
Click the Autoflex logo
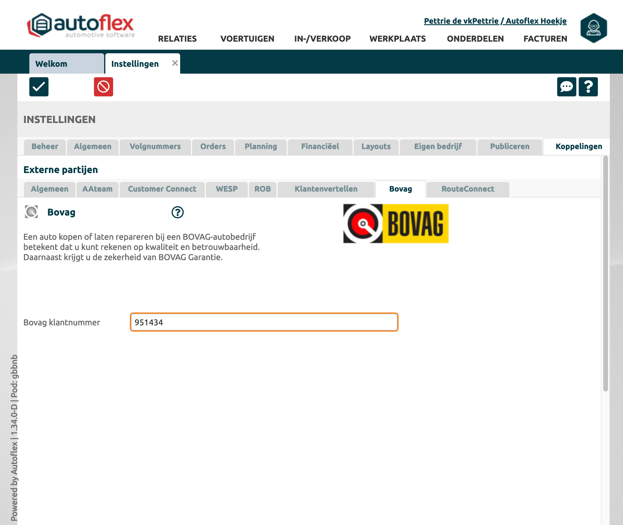pyautogui.click(x=81, y=25)
